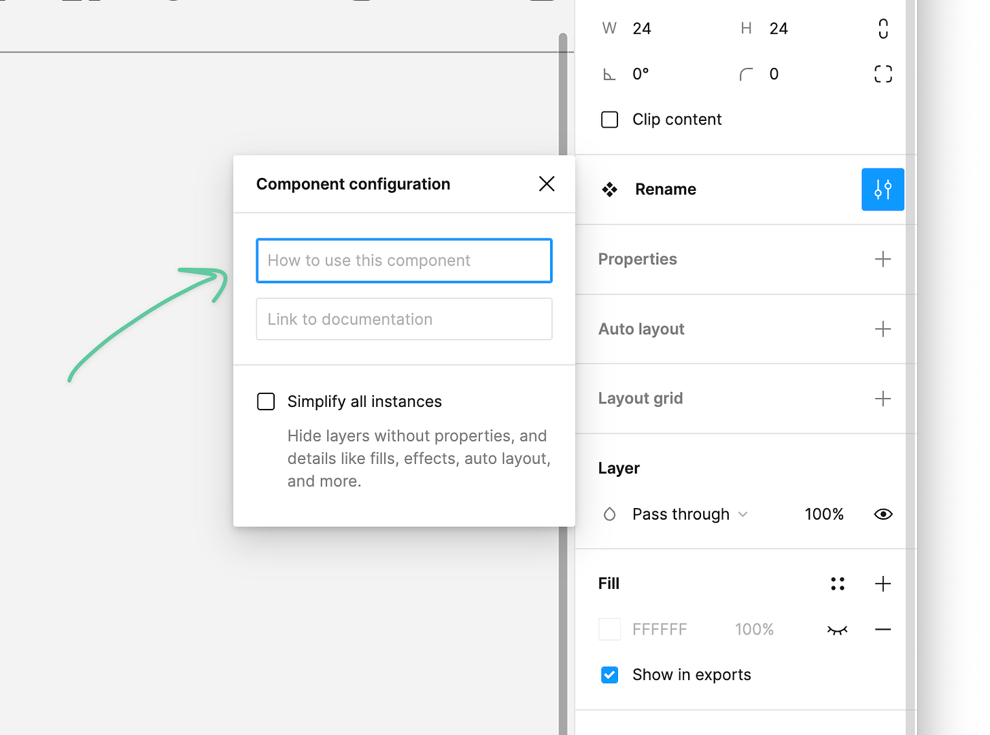The image size is (990, 735).
Task: Open the Pass through blend mode dropdown
Action: pos(690,514)
